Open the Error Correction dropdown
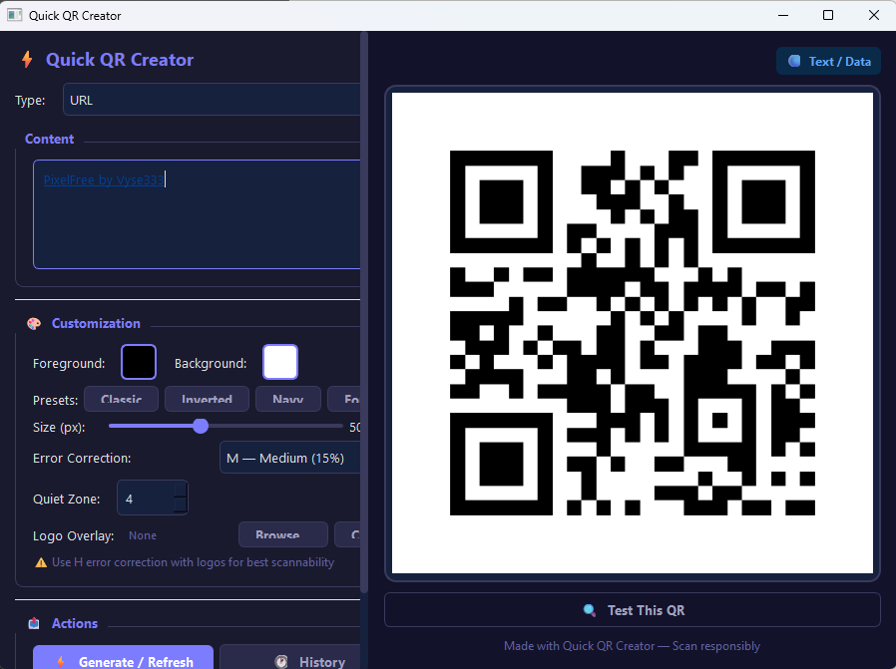 289,458
